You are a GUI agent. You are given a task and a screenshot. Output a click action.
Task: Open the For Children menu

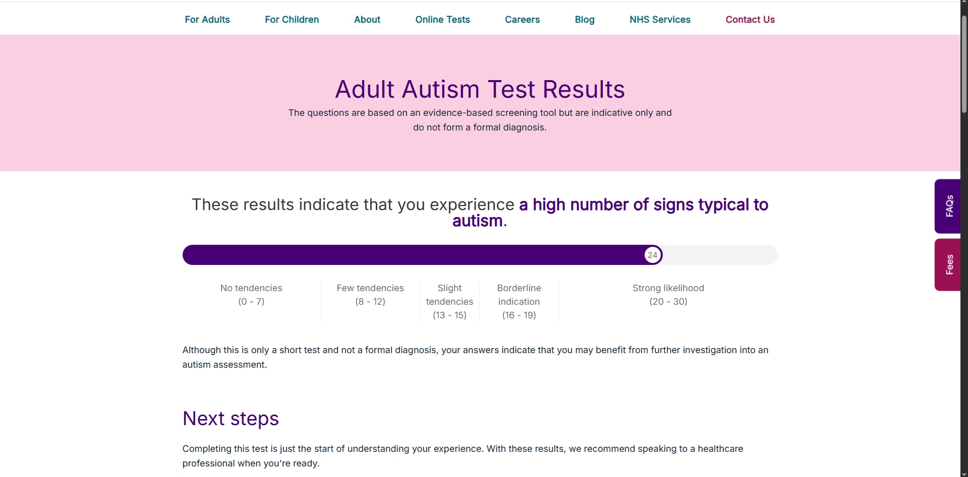tap(292, 20)
